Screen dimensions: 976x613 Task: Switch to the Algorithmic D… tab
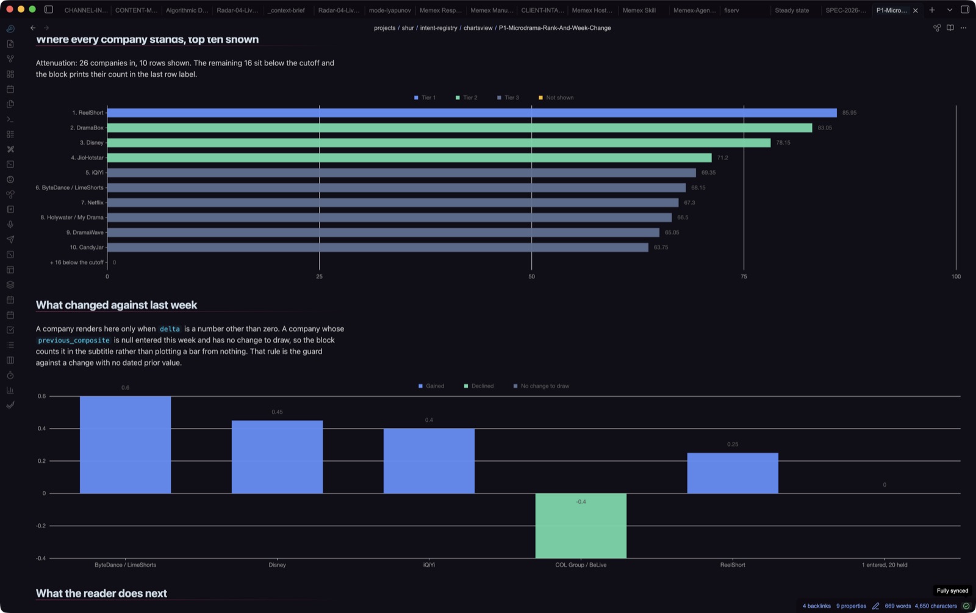coord(187,10)
